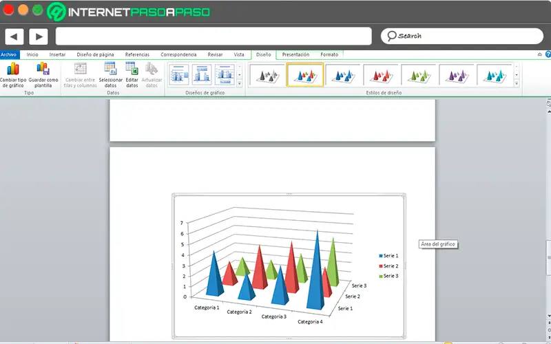
Task: Click the Serie 3 legend entry
Action: point(388,276)
